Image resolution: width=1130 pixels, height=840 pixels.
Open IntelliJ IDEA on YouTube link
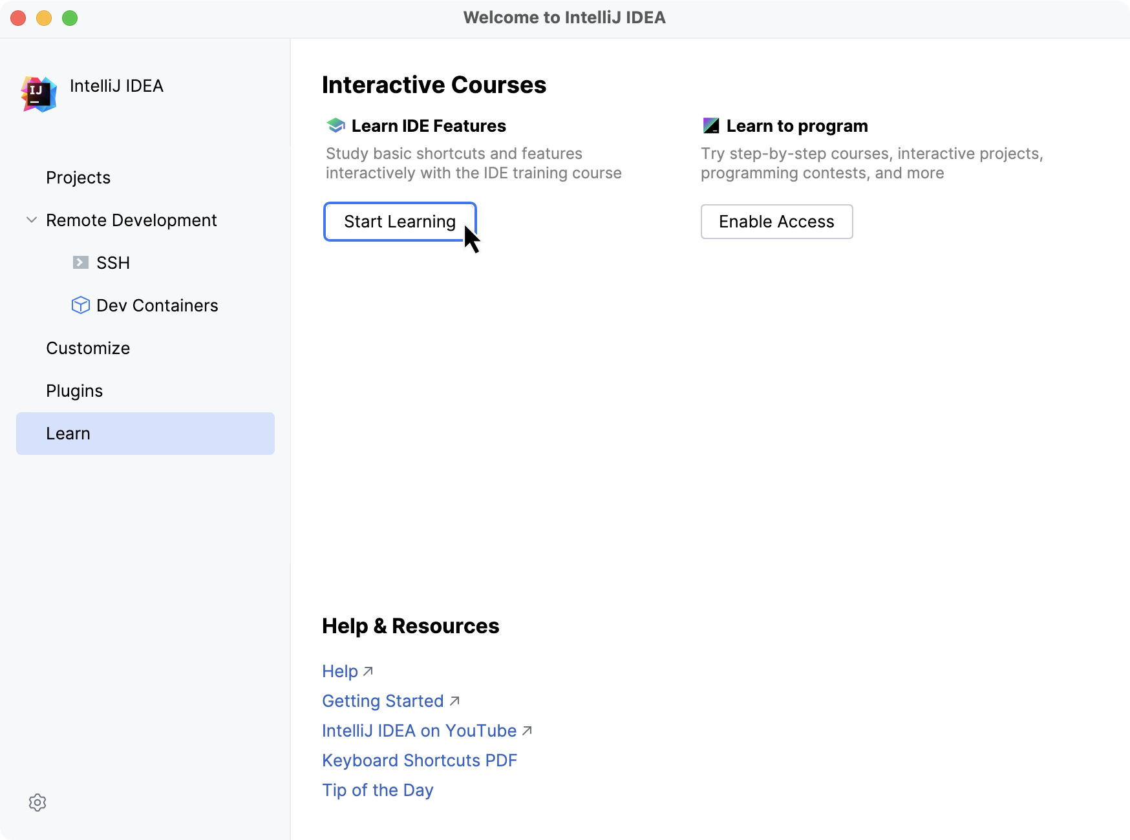coord(420,731)
